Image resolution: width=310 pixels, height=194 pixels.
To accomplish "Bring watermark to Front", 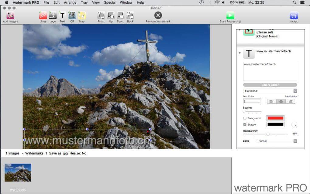I will [x=101, y=16].
